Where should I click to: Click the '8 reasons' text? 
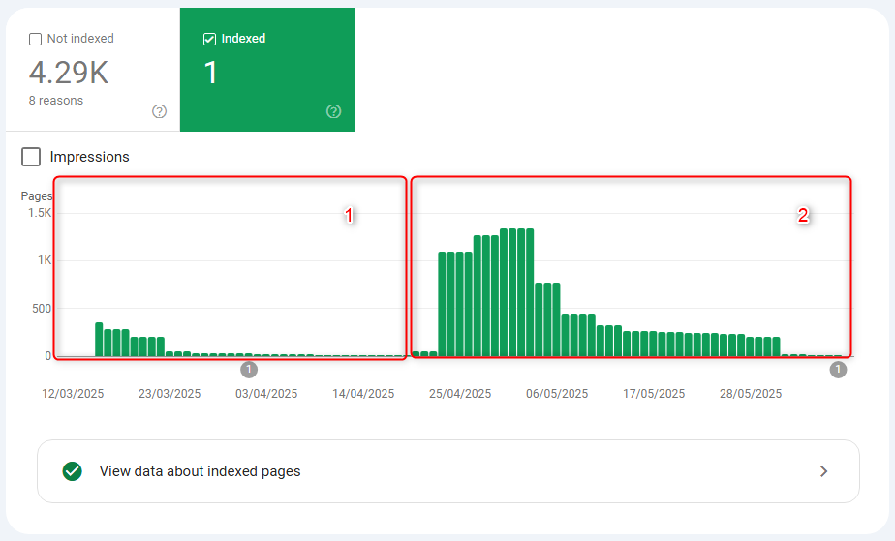56,101
